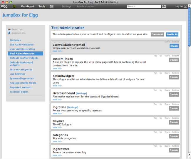
Task: Enable the uservalidationbyemail plugin
Action: pyautogui.click(x=174, y=46)
